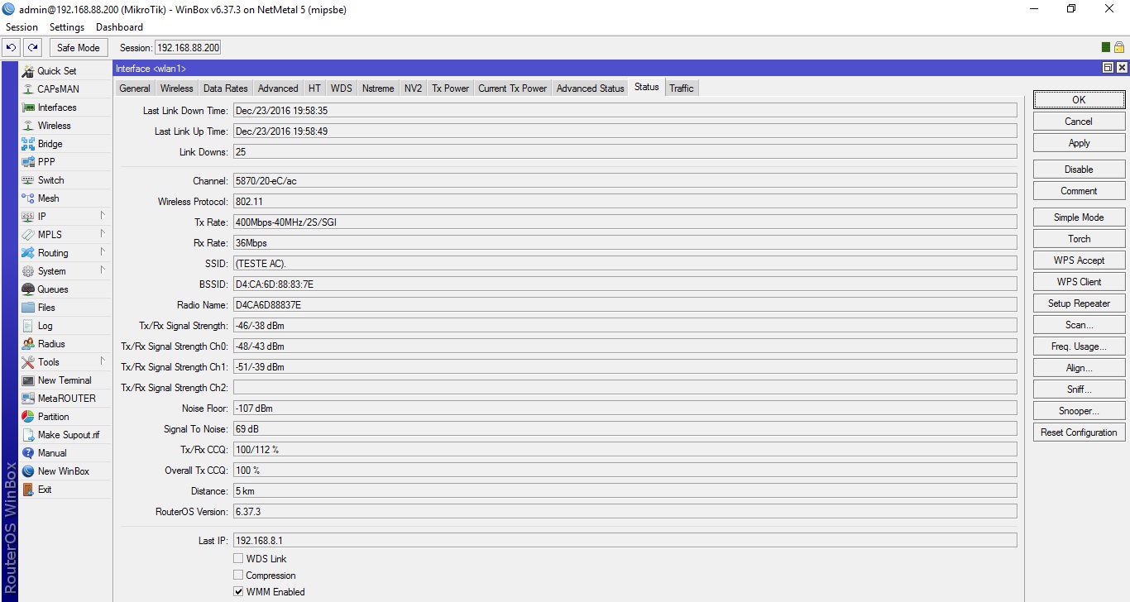This screenshot has height=602, width=1130.
Task: Click the Redo arrow toolbar button
Action: tap(32, 48)
